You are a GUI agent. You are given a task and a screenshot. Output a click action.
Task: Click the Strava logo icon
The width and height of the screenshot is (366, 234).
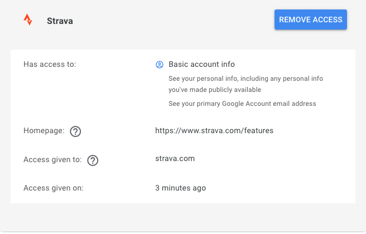click(x=28, y=19)
